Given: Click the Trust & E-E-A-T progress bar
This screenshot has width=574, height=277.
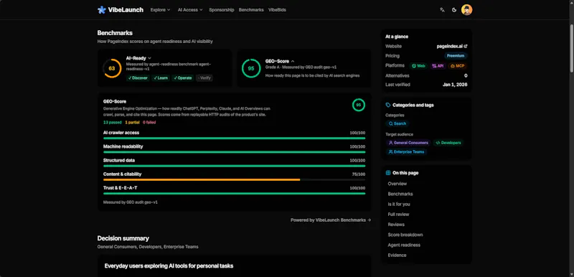Looking at the screenshot, I should tap(235, 194).
